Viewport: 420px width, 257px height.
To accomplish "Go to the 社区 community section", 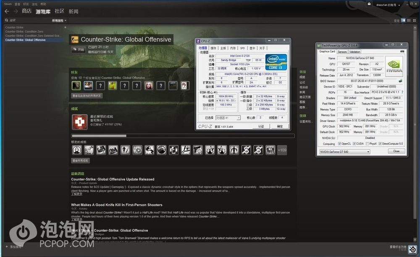I will click(59, 11).
